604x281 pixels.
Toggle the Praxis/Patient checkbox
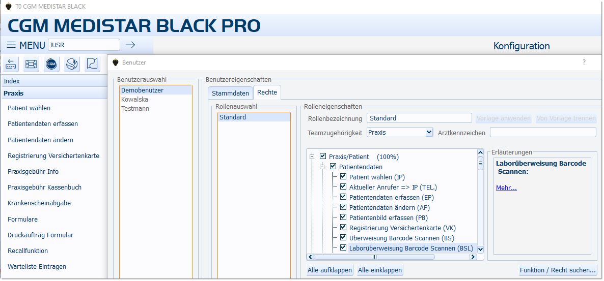click(323, 156)
